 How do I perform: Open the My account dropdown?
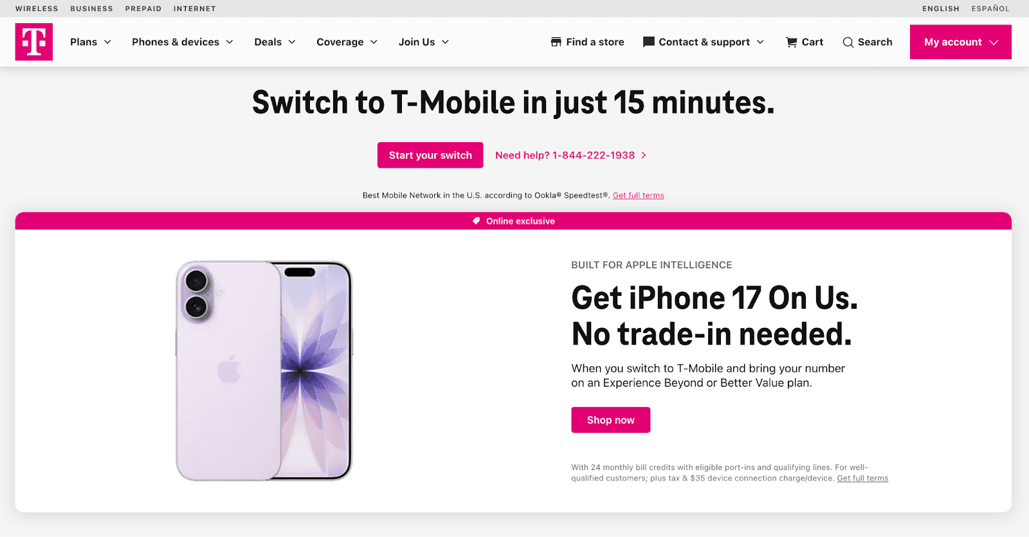961,42
